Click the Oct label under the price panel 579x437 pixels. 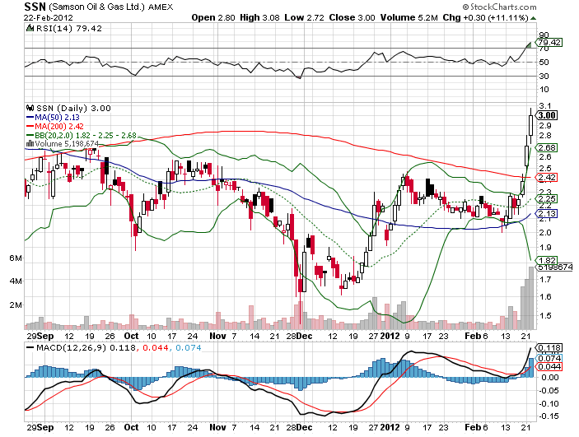131,336
